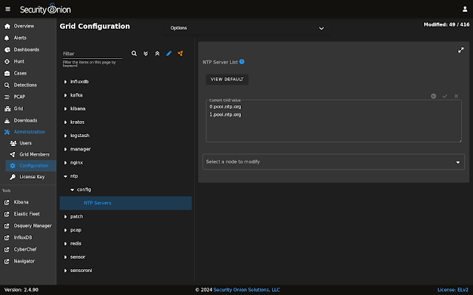Expand the patch settings node
The height and width of the screenshot is (295, 473).
(66, 217)
